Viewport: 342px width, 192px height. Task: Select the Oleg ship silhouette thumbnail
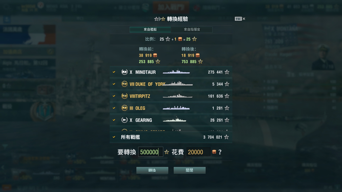[x=176, y=108]
